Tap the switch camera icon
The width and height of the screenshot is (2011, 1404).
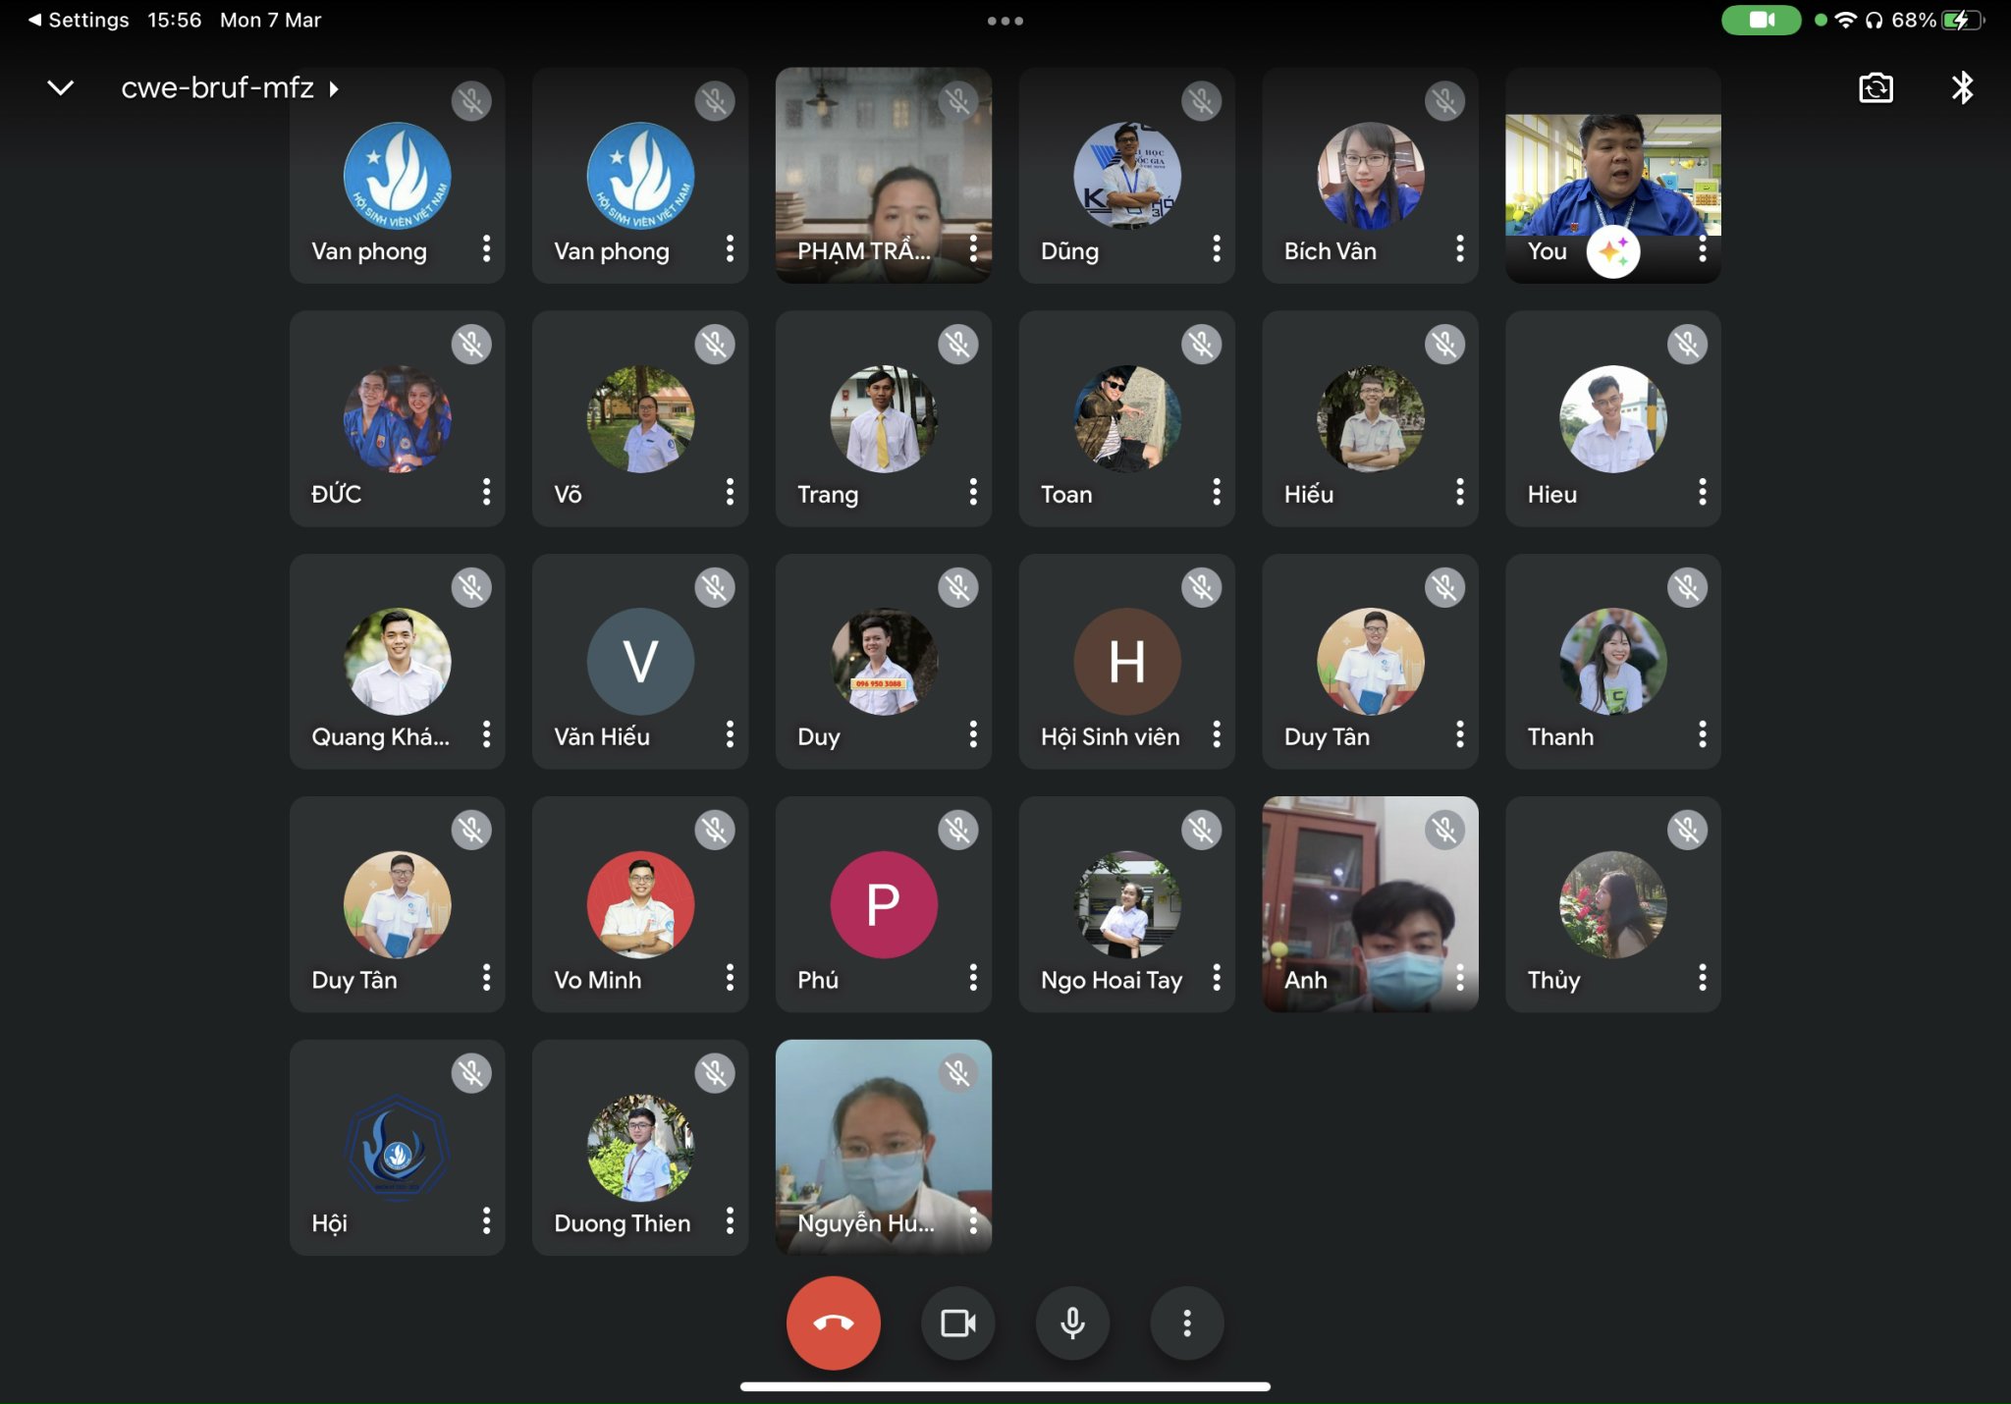[1875, 88]
